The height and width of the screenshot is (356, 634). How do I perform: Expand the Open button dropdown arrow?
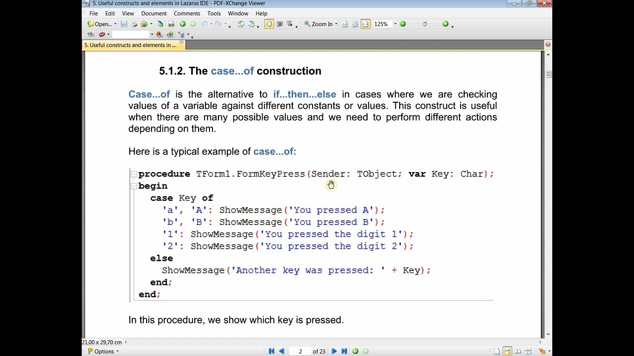point(115,24)
